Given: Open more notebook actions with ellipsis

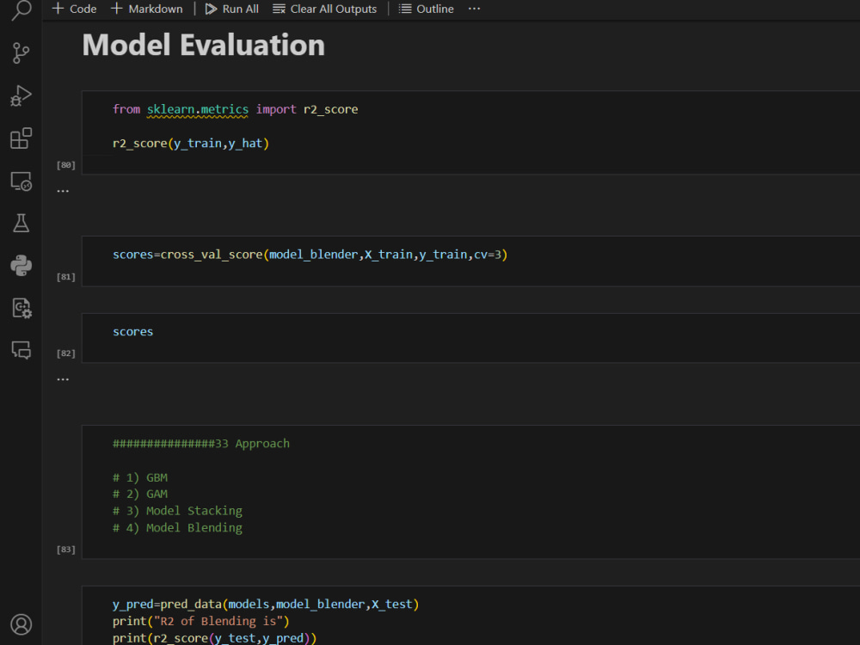Looking at the screenshot, I should point(474,9).
